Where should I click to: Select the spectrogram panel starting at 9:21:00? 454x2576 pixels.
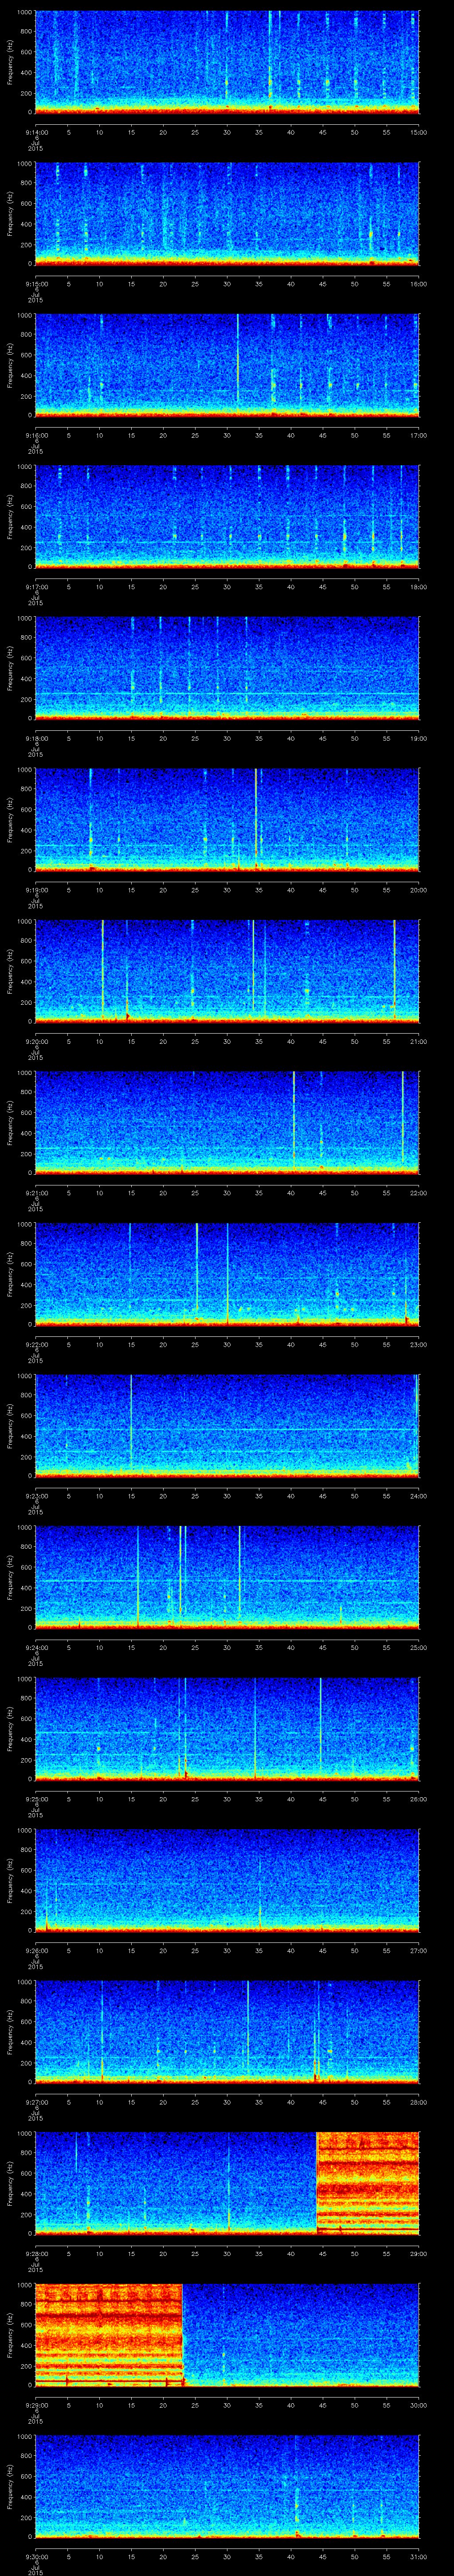pos(227,1122)
